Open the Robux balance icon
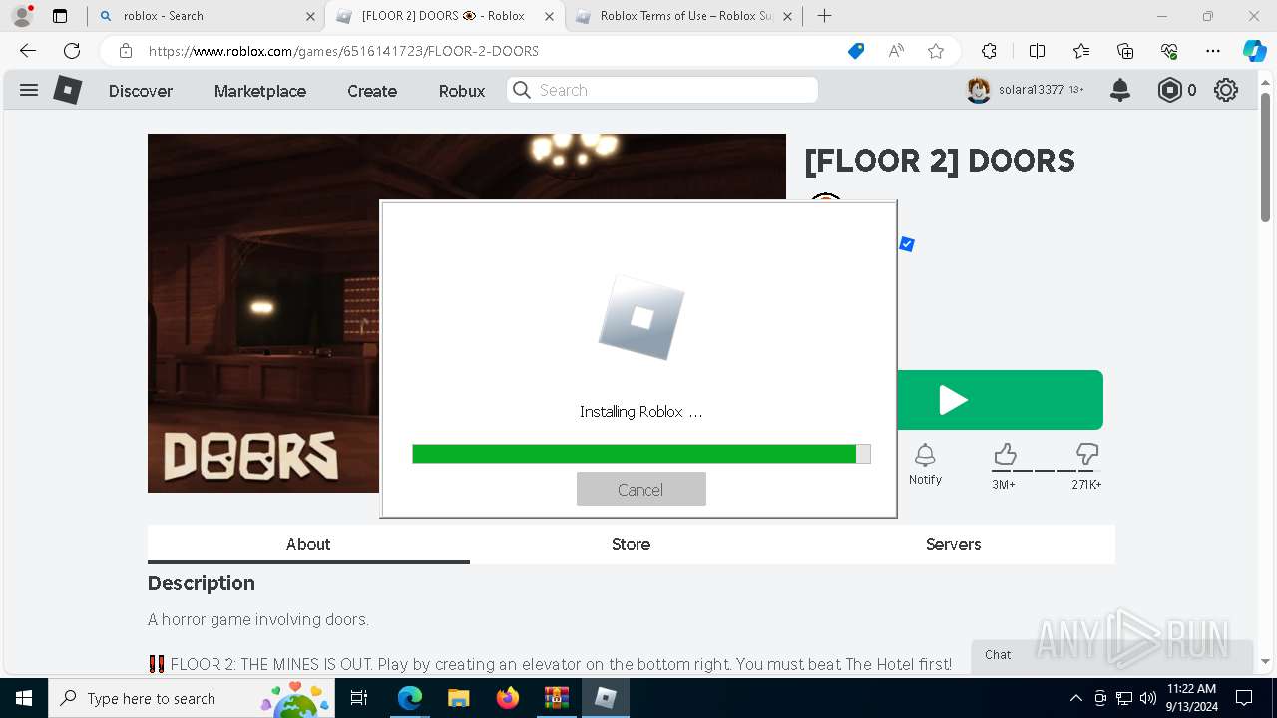Viewport: 1277px width, 718px height. [1169, 90]
